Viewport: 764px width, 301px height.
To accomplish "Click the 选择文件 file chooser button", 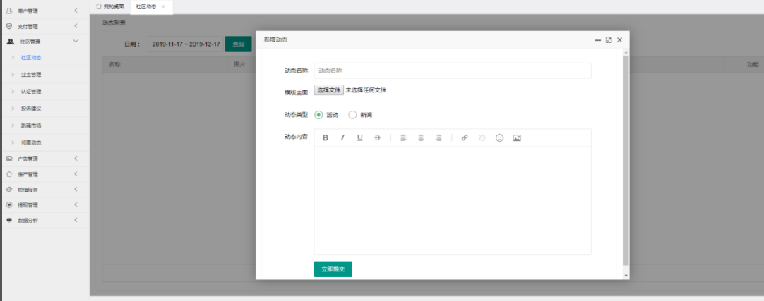I will [x=329, y=90].
